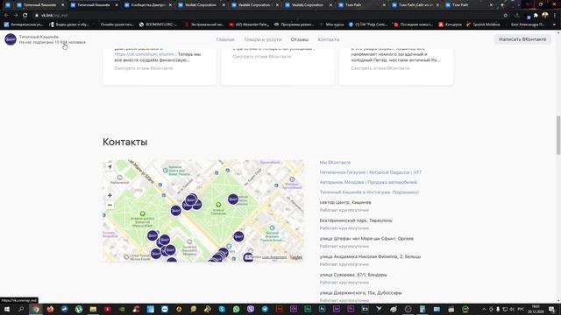The image size is (561, 315).
Task: Open the Alexander Palie YouTube bookmark
Action: pyautogui.click(x=249, y=24)
